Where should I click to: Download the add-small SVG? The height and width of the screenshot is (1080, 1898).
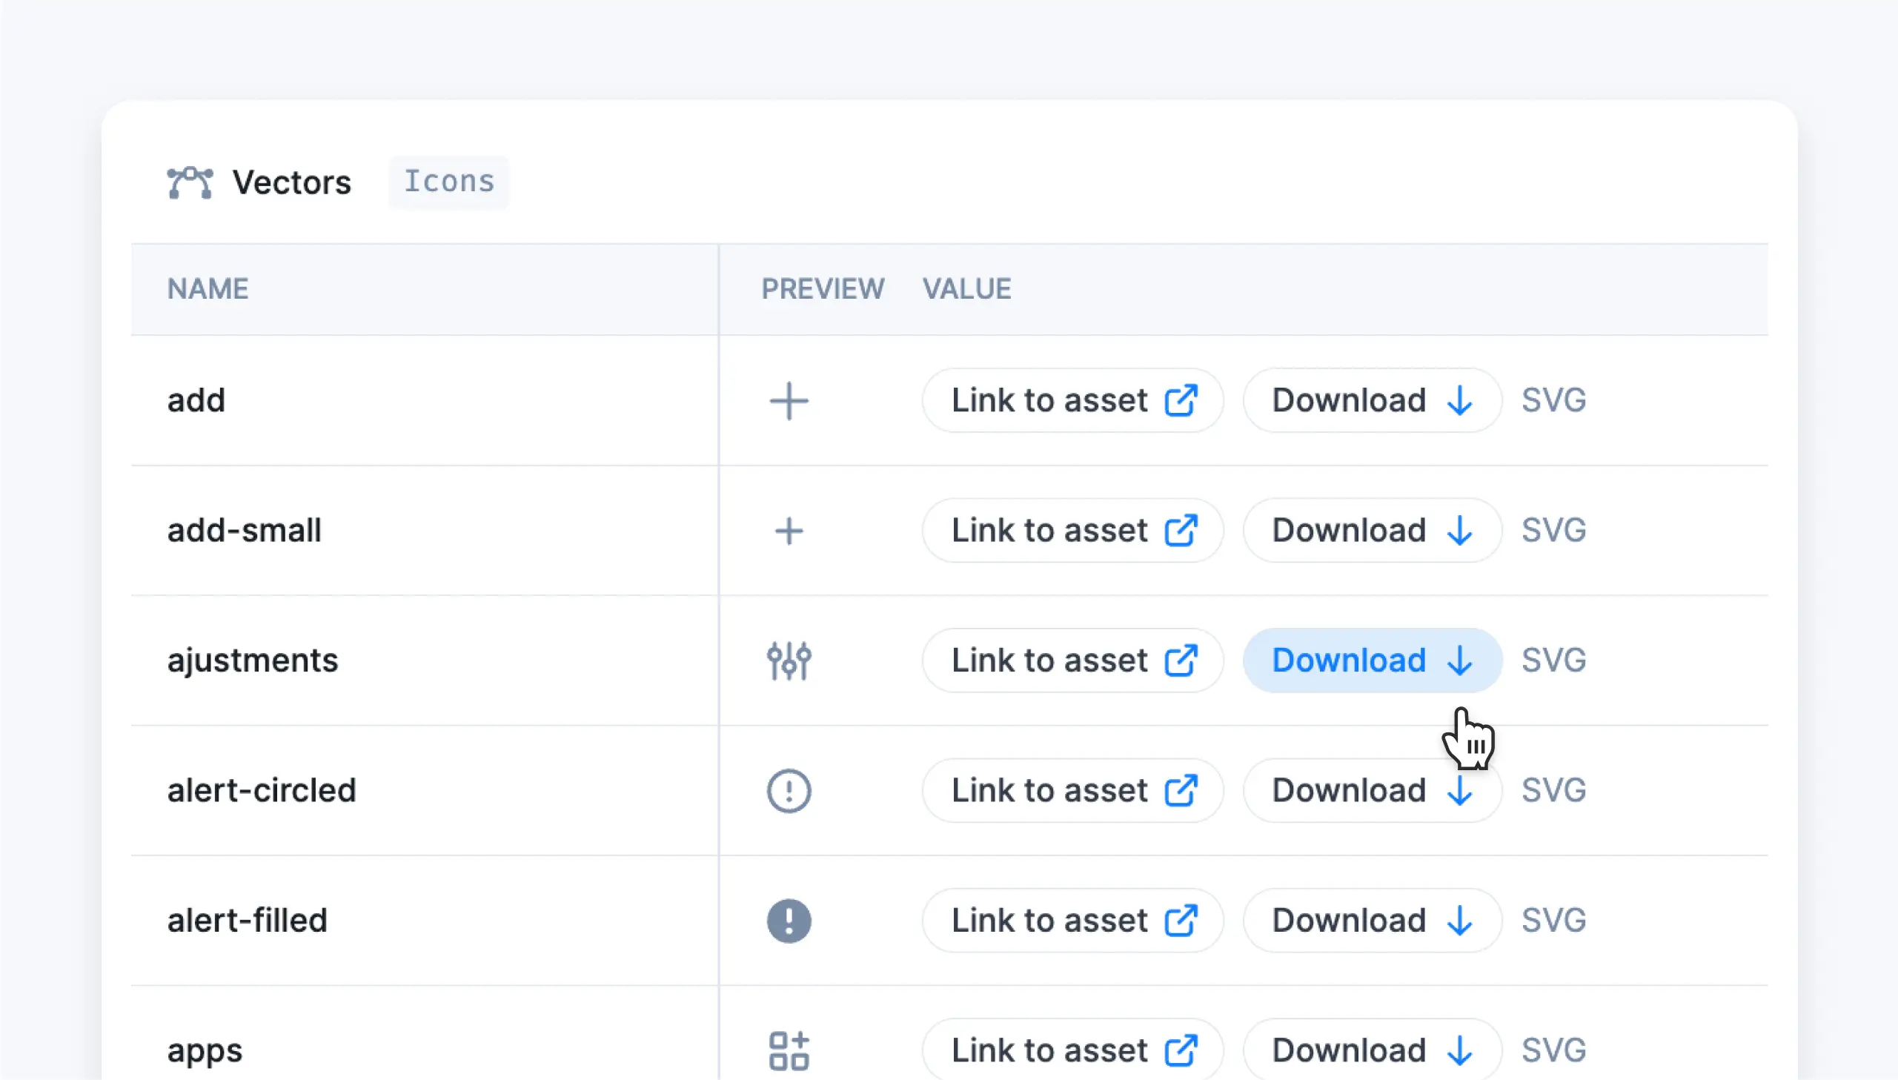[1372, 530]
